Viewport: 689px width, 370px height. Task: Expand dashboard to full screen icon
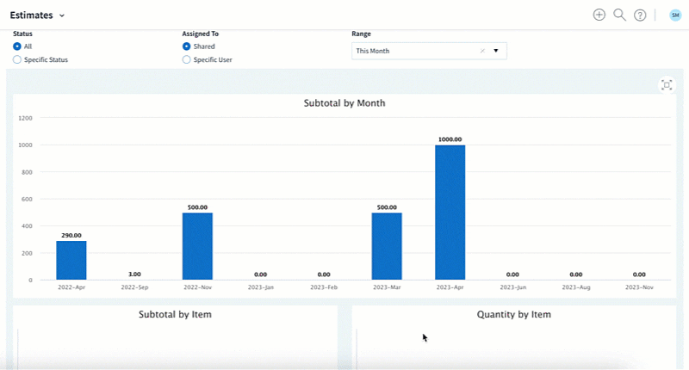[667, 85]
